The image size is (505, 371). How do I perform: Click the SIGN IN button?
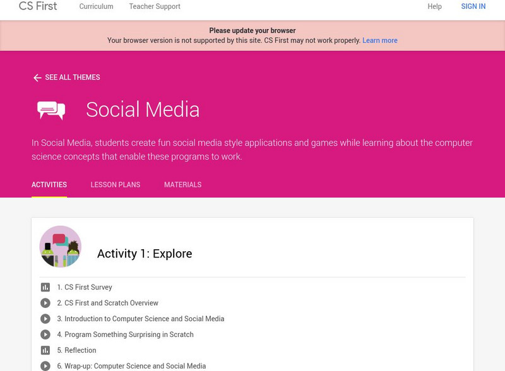coord(473,6)
